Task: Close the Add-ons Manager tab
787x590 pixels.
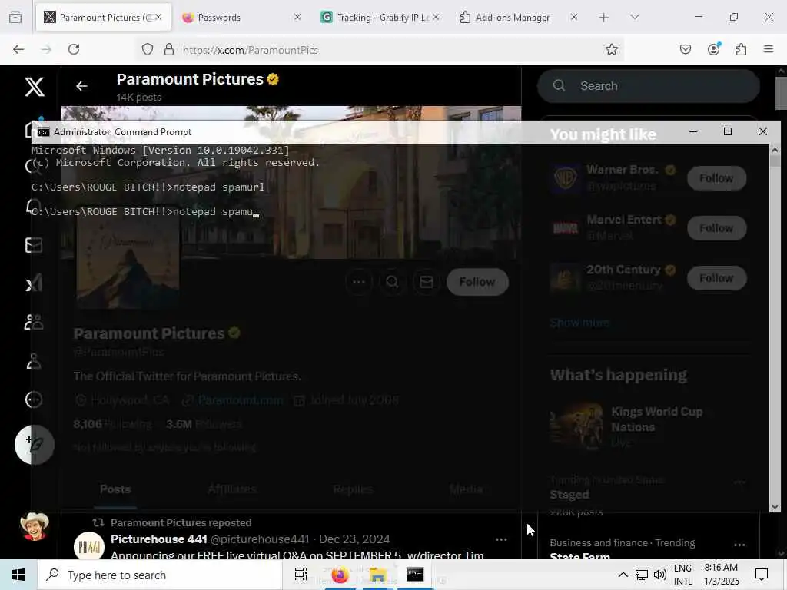Action: [x=573, y=17]
